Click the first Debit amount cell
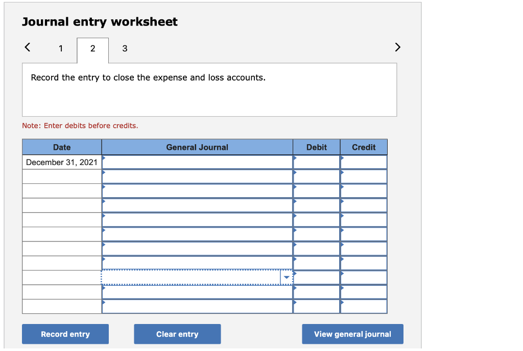The image size is (523, 351). [x=316, y=161]
